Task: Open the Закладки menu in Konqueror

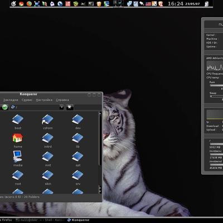Action: tap(11, 100)
